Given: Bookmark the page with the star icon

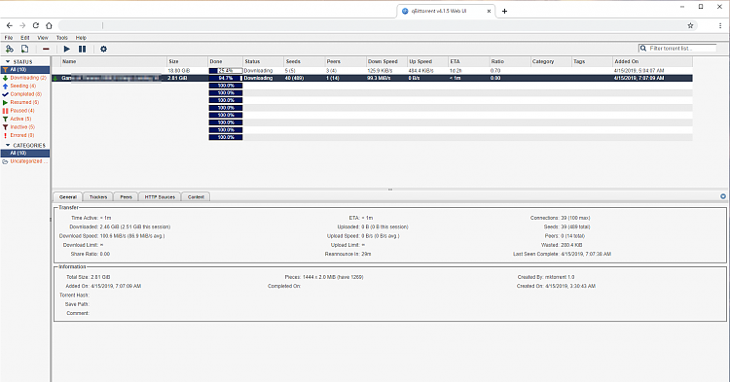Looking at the screenshot, I should click(690, 25).
